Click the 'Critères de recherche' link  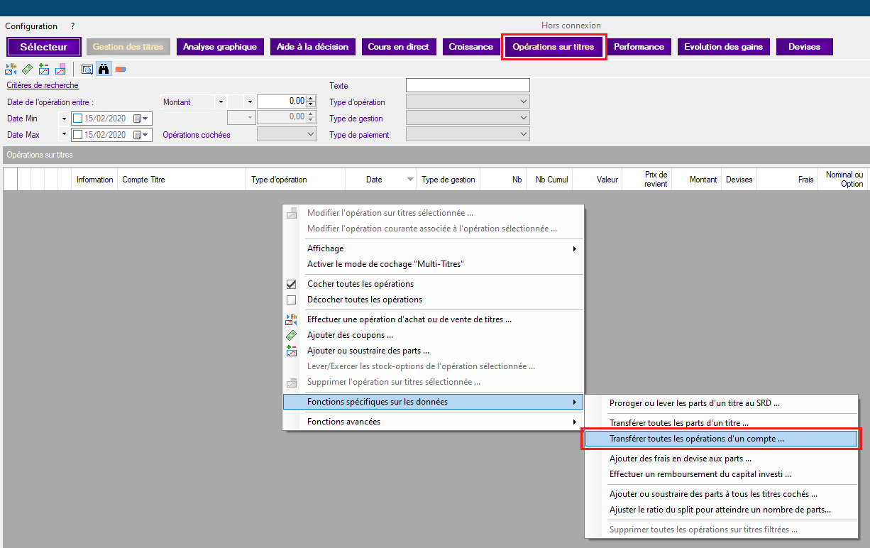coord(42,85)
